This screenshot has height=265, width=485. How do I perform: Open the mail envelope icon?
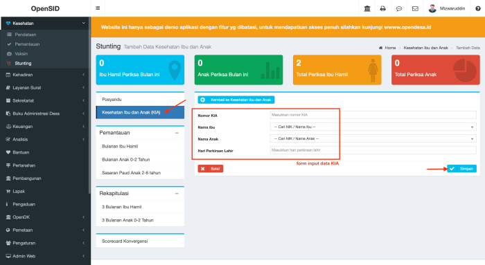[x=415, y=8]
